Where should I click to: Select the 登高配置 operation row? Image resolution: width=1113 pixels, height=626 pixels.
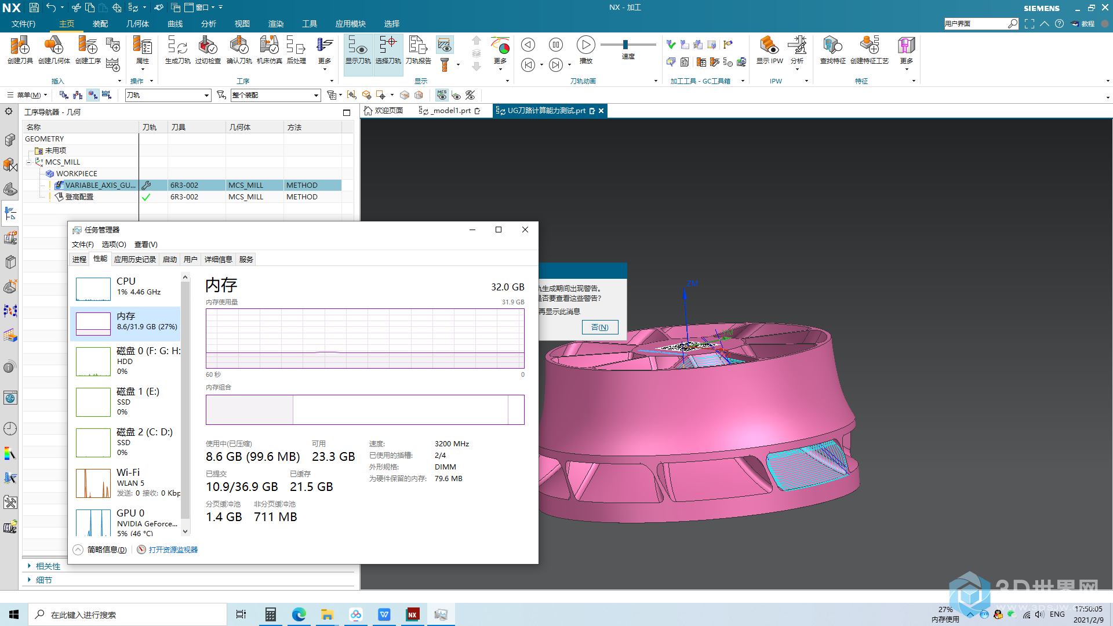pyautogui.click(x=183, y=197)
